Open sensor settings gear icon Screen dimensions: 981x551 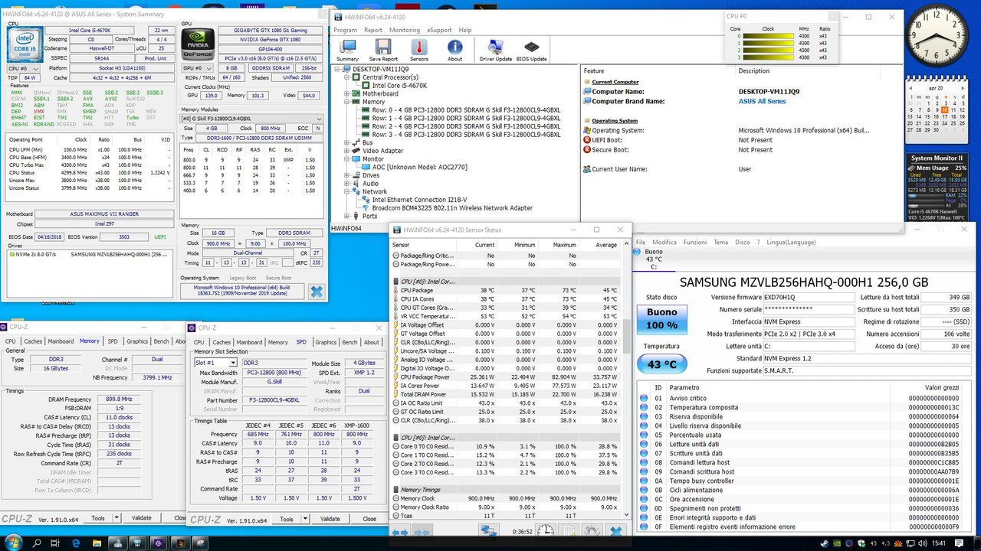point(592,531)
